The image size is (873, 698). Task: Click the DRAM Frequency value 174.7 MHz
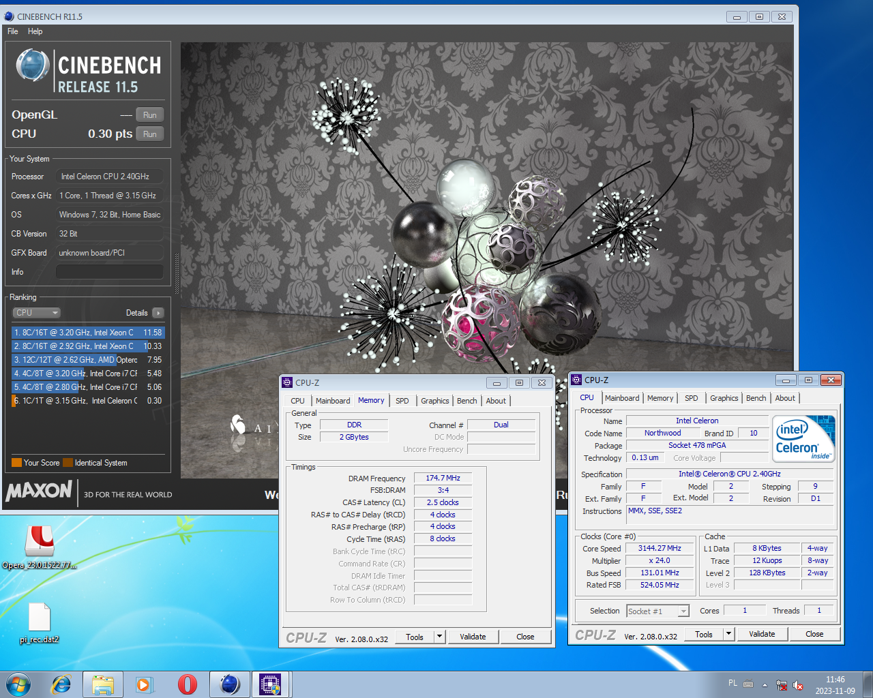point(443,478)
